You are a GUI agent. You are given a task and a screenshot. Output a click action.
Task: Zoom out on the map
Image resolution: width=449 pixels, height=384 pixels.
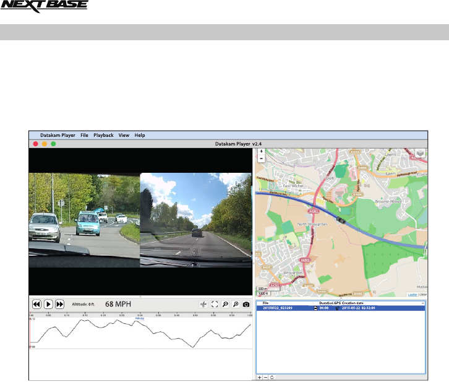coord(261,159)
